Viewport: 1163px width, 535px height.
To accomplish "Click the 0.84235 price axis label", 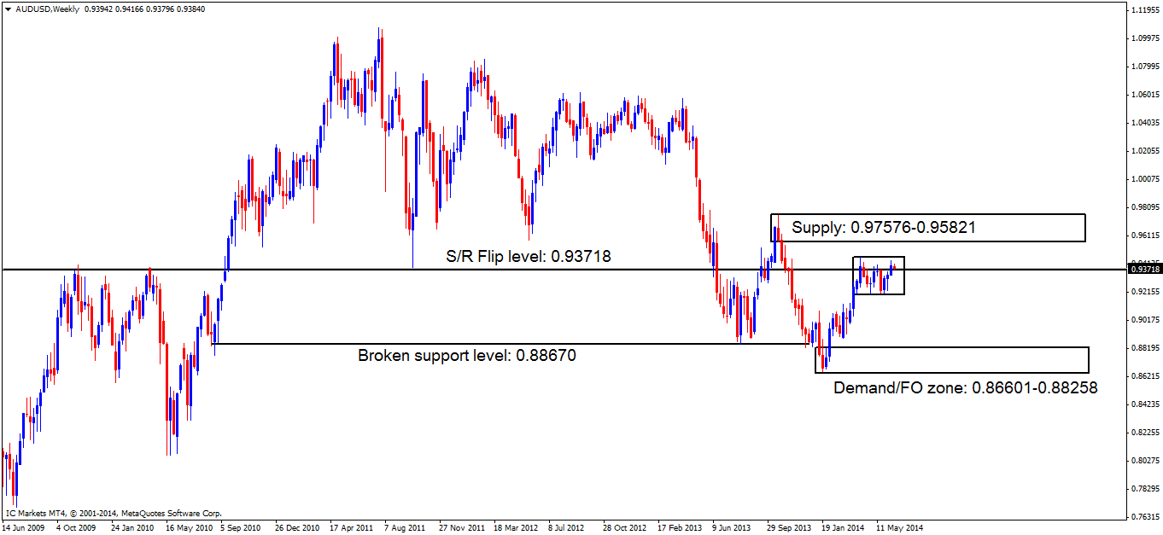I will pyautogui.click(x=1144, y=404).
